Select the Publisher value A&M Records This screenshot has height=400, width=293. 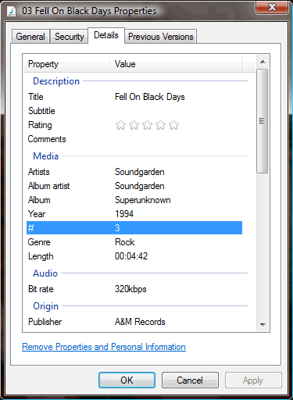pos(140,322)
